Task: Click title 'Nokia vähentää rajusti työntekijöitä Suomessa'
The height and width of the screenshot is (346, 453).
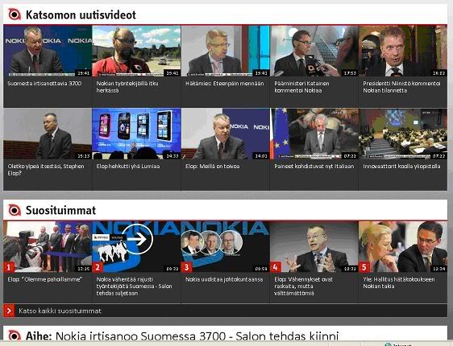Action: click(x=134, y=286)
